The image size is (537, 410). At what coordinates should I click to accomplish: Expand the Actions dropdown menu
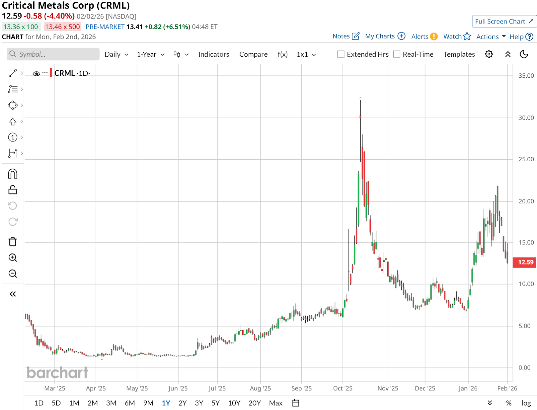coord(491,37)
